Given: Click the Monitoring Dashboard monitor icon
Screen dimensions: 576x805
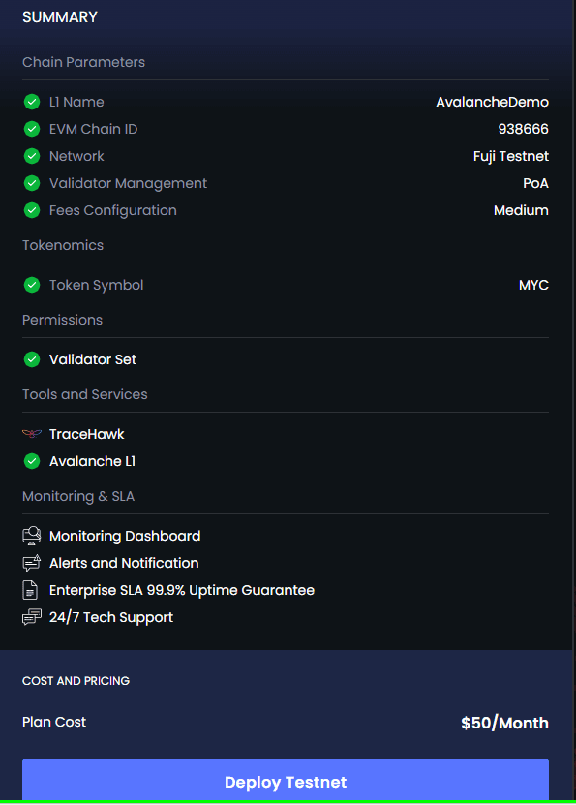Looking at the screenshot, I should point(32,536).
